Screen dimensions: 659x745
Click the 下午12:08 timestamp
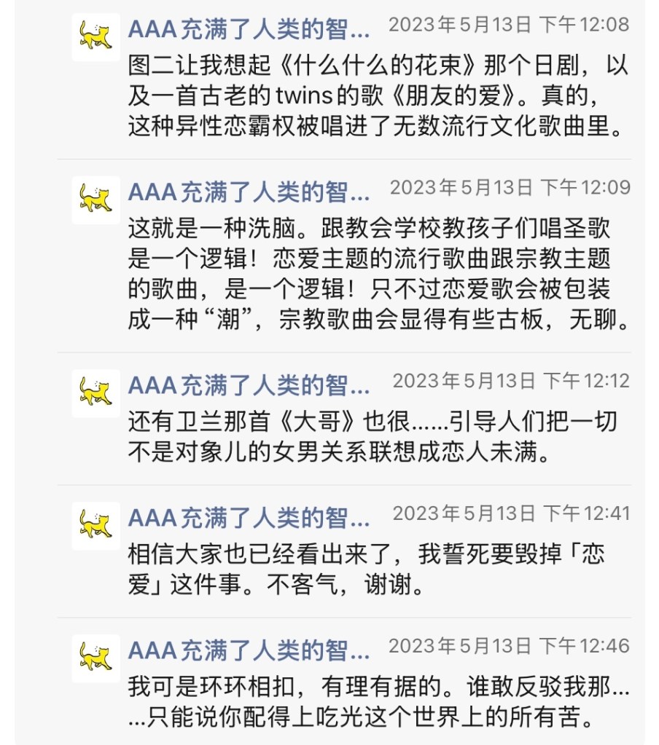tap(509, 25)
